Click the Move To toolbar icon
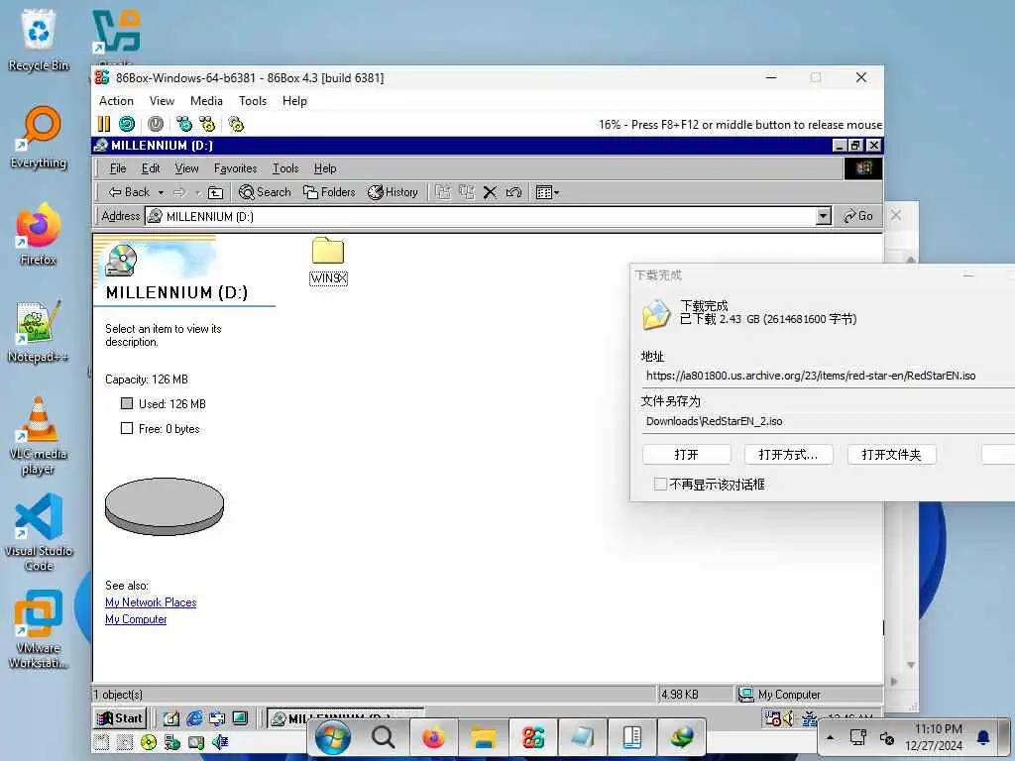The image size is (1015, 761). (x=443, y=192)
